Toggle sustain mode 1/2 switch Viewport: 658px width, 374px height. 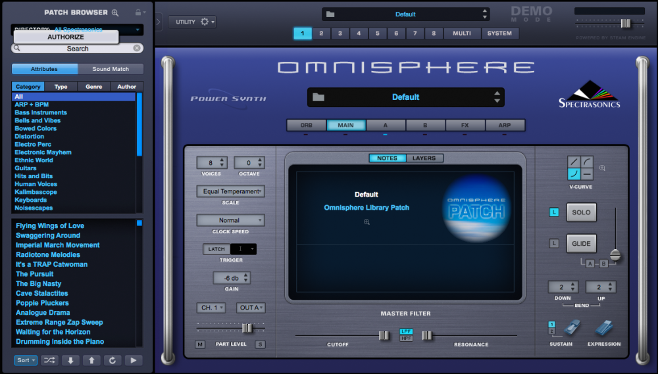click(x=552, y=327)
